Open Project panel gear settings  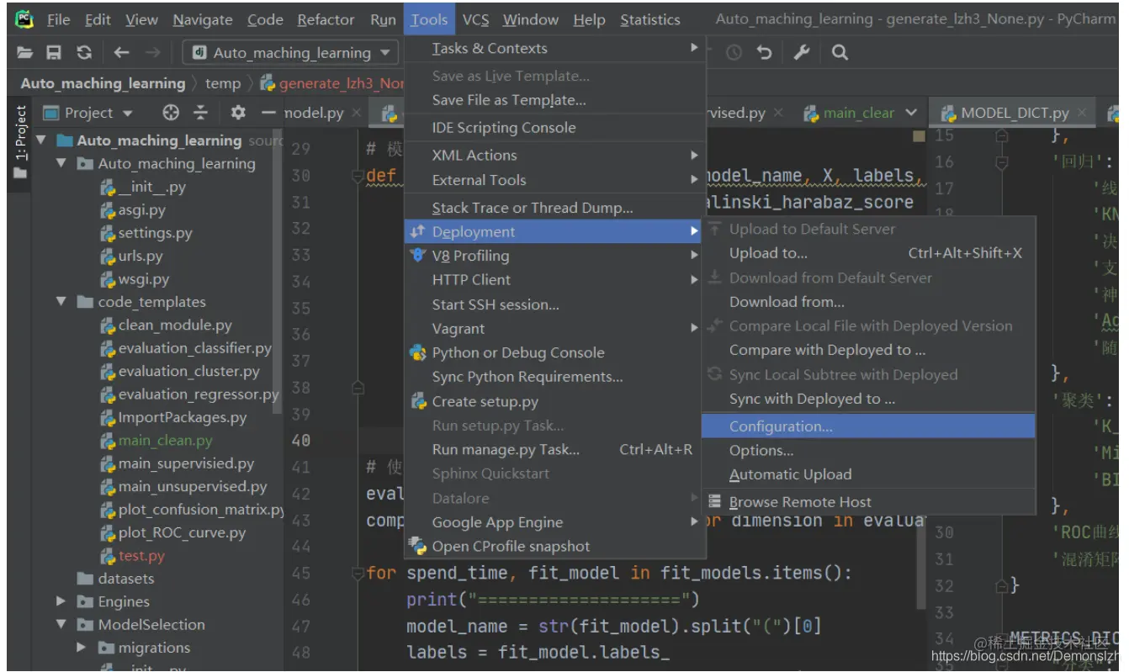click(238, 112)
